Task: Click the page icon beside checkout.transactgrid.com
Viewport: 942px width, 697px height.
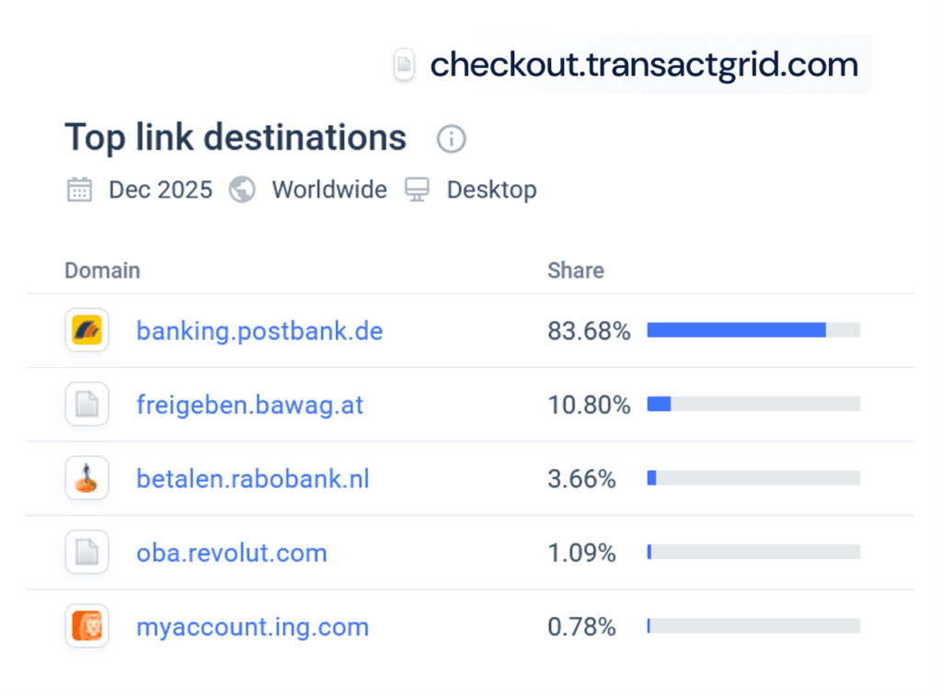Action: point(405,64)
